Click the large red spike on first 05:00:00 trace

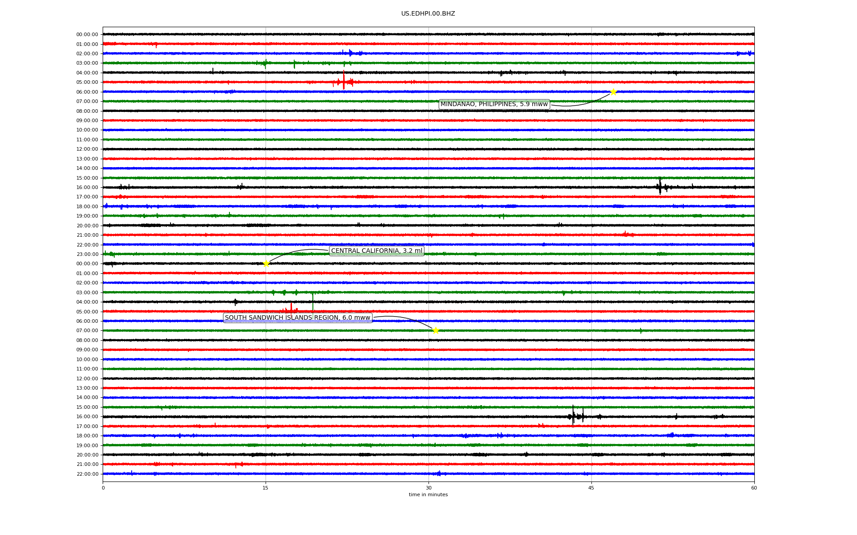tap(344, 80)
